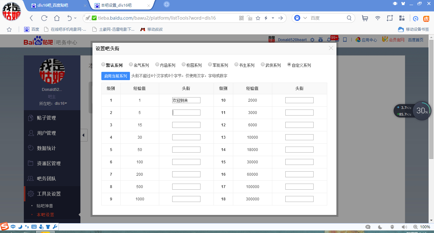Open the screenshot capture tool icon
The image size is (434, 233).
[x=390, y=18]
